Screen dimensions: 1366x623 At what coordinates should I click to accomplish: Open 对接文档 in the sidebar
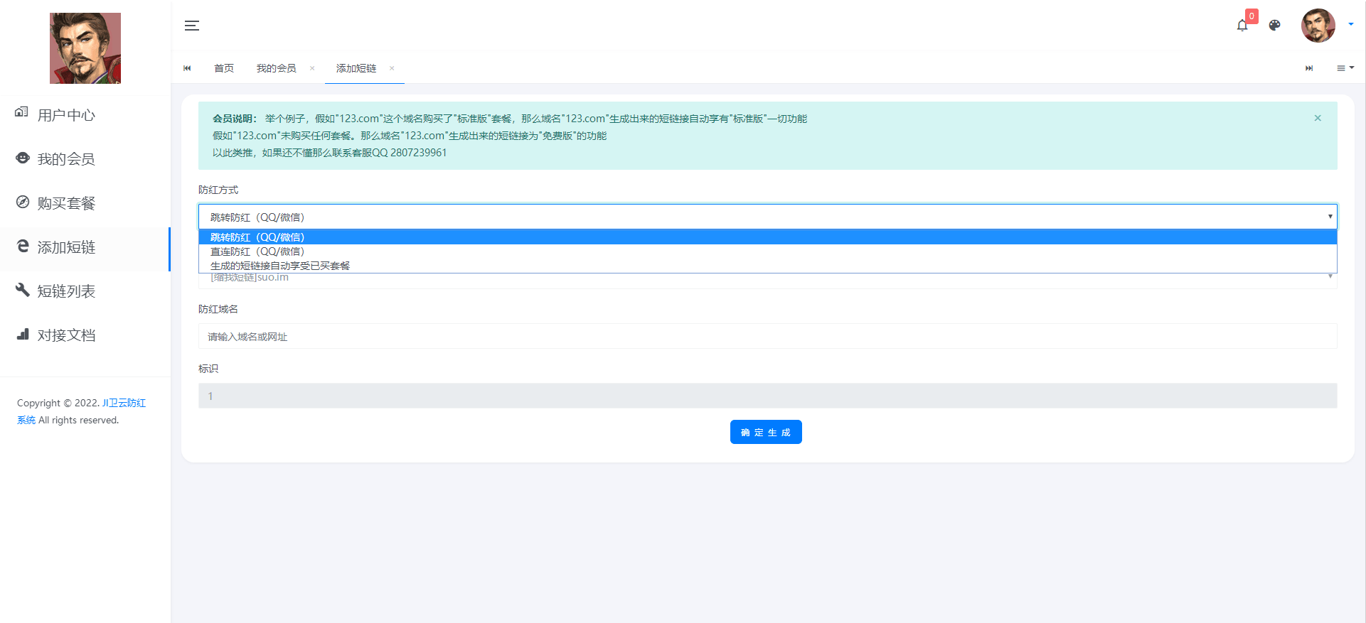click(66, 335)
